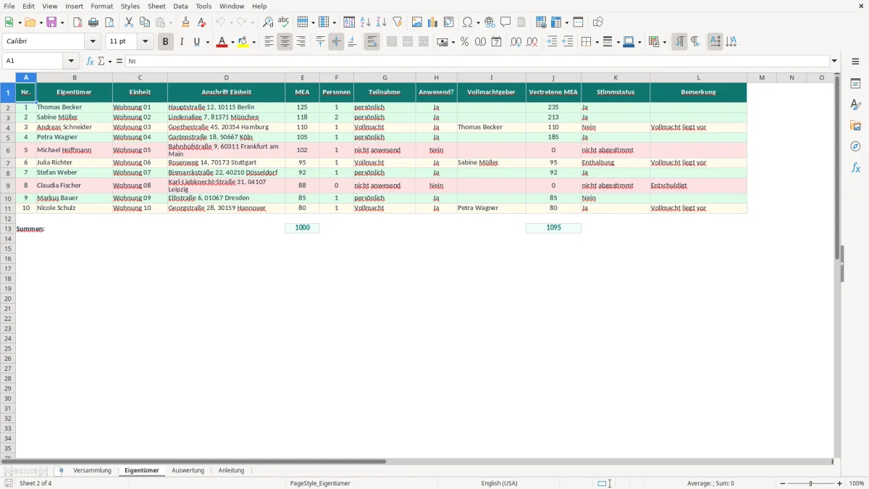Switch to the Auswertung sheet tab
The image size is (869, 489).
tap(188, 470)
